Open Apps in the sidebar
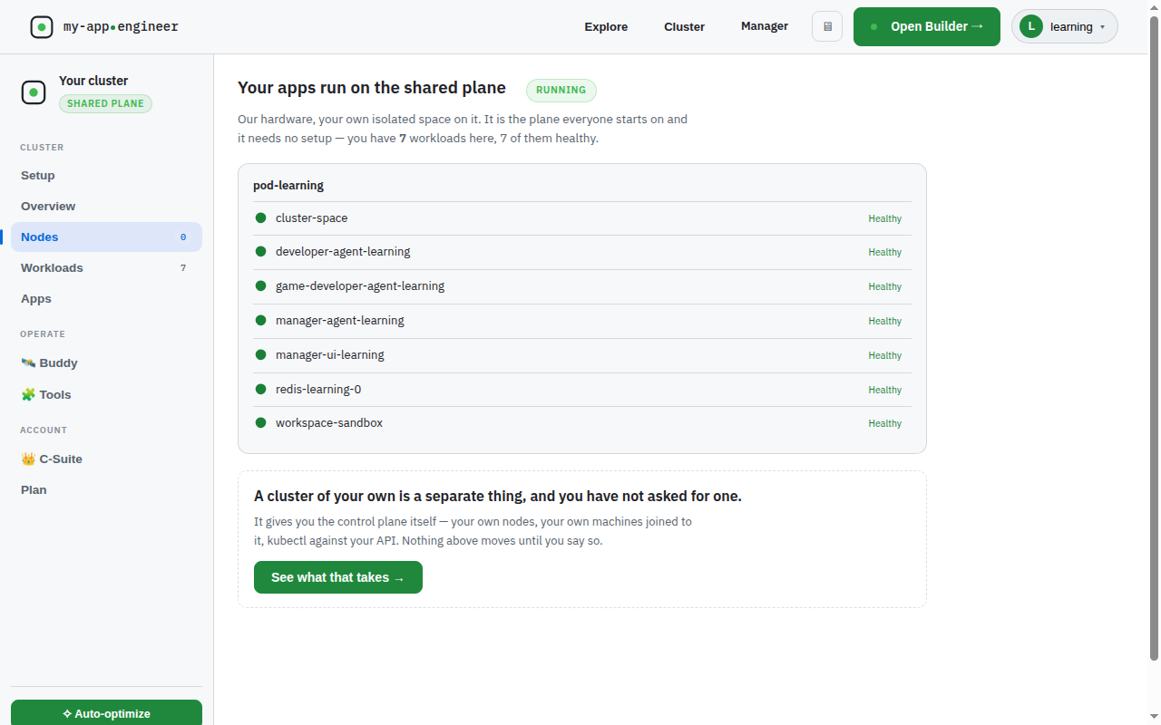This screenshot has width=1161, height=725. pos(106,298)
